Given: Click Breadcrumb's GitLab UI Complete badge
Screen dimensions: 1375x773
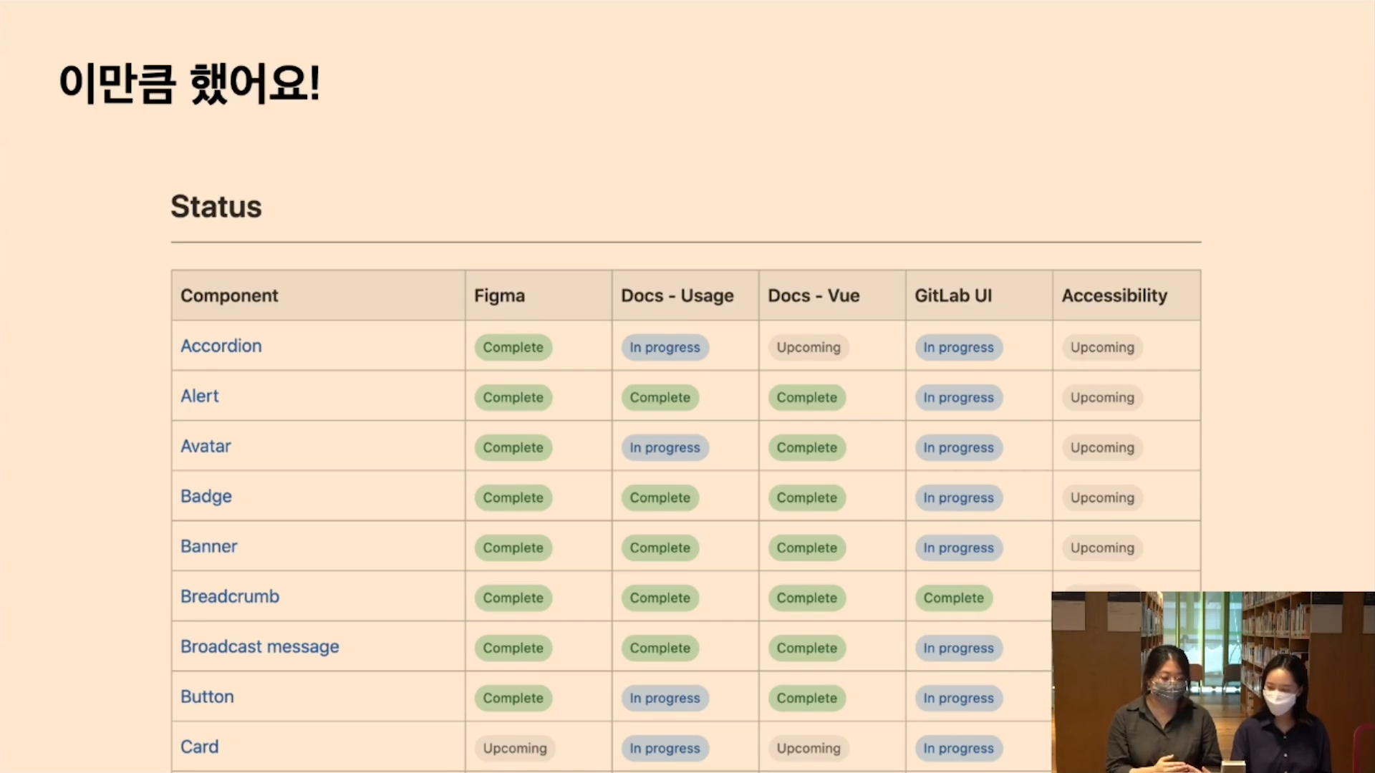Looking at the screenshot, I should pyautogui.click(x=953, y=598).
